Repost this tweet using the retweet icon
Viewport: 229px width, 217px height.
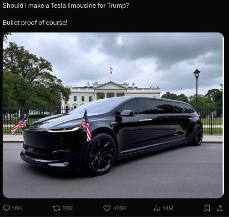(x=57, y=208)
